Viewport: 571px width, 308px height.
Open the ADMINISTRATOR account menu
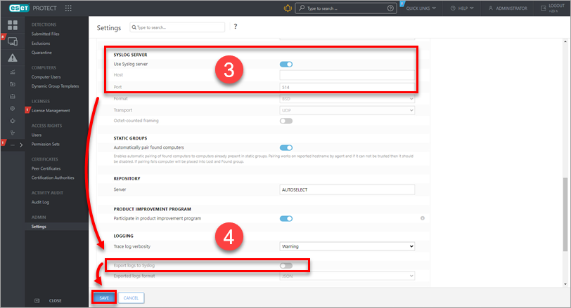tap(508, 8)
